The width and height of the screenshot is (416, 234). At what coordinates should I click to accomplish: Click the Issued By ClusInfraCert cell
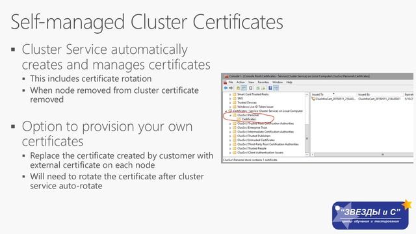pyautogui.click(x=379, y=99)
